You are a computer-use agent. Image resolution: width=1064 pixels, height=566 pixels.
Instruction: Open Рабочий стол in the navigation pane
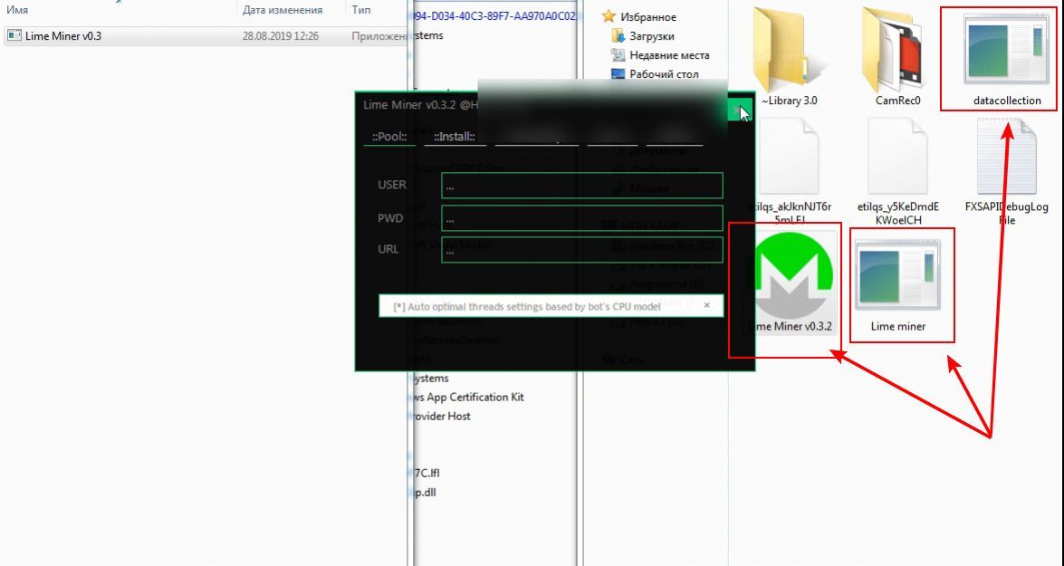click(664, 74)
